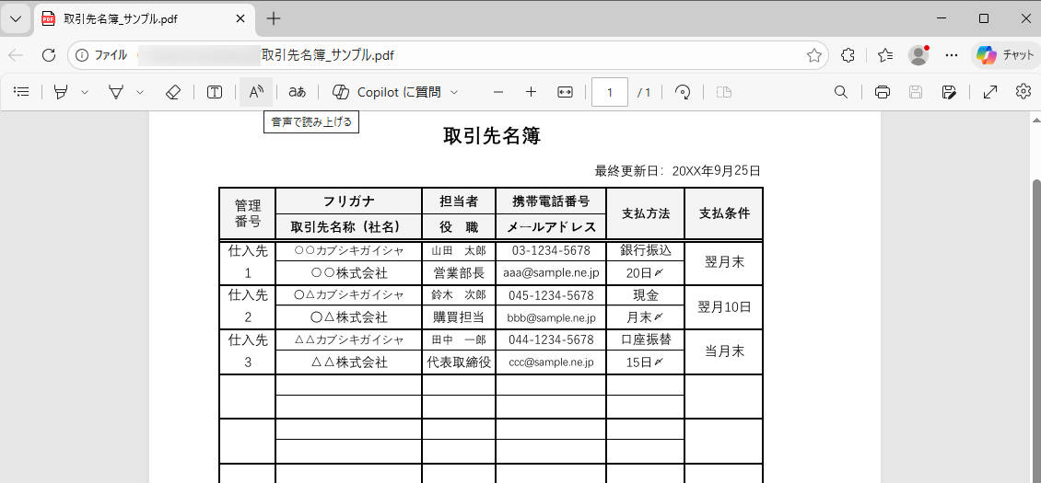The image size is (1041, 483).
Task: Zoom in the PDF
Action: [532, 92]
